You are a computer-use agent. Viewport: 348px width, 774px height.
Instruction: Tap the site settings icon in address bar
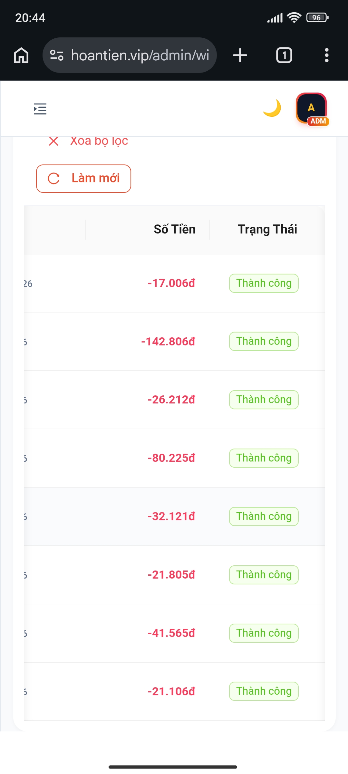[x=57, y=55]
